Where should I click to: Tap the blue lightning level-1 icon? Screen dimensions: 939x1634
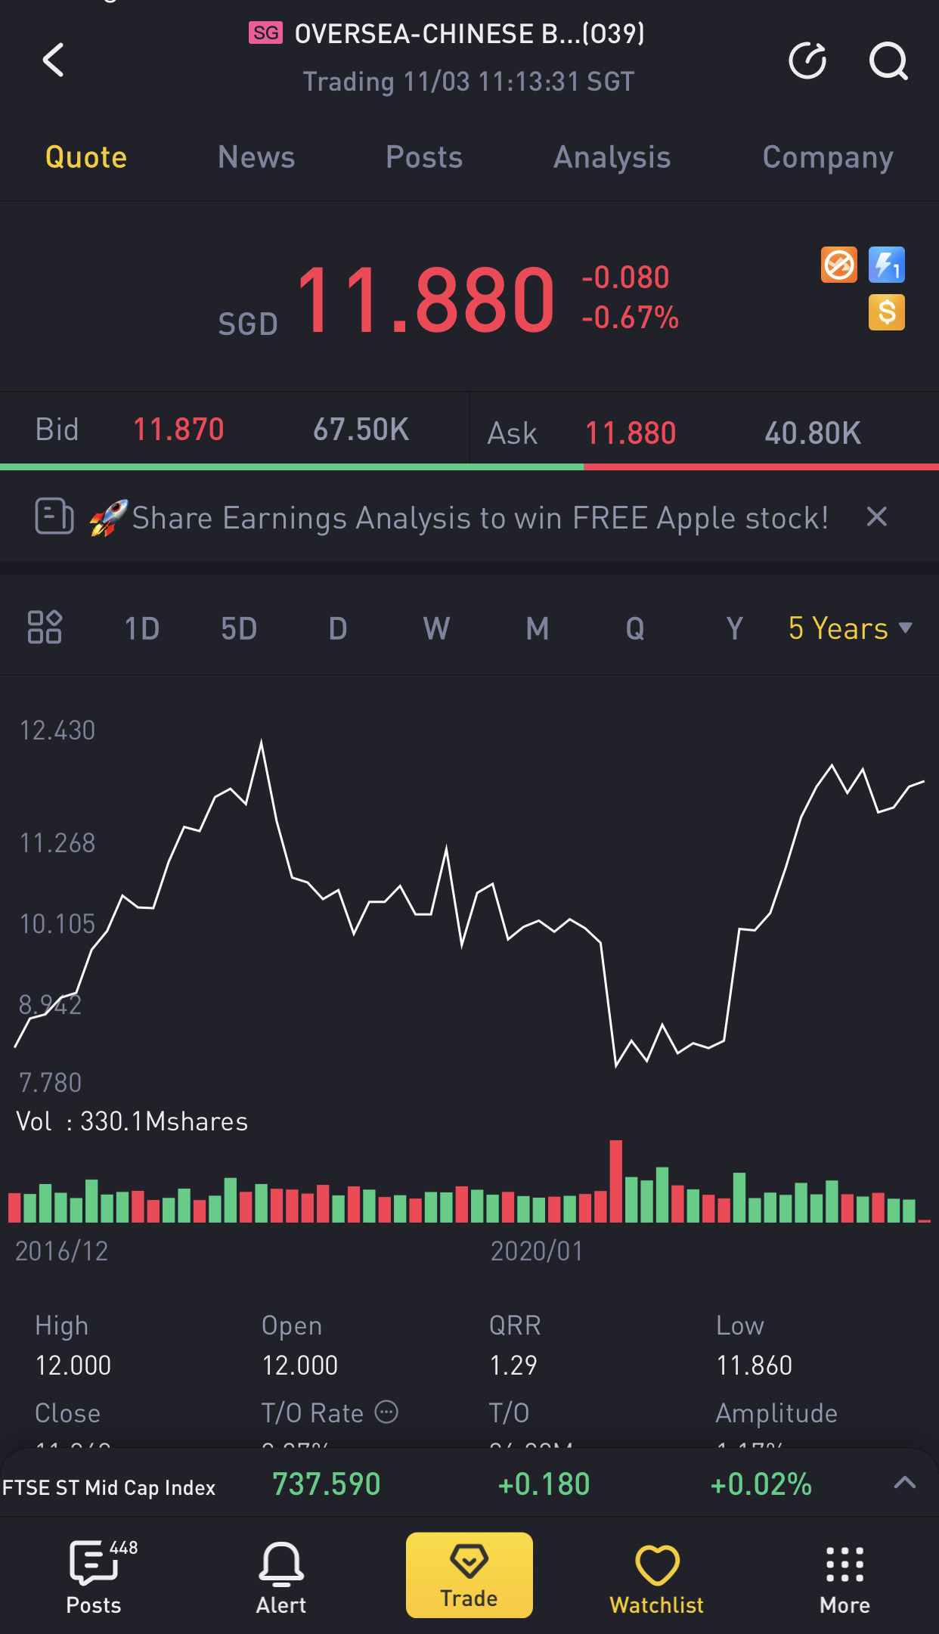pyautogui.click(x=887, y=265)
